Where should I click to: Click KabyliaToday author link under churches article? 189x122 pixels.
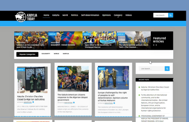point(28,102)
